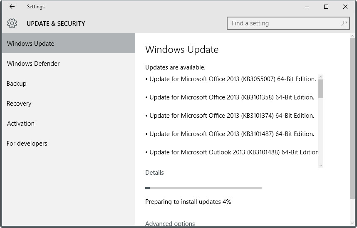357x228 pixels.
Task: Focus the Find a setting box
Action: [x=288, y=23]
